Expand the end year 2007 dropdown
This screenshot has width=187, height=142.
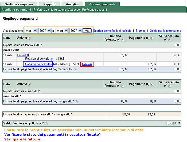[x=76, y=31]
